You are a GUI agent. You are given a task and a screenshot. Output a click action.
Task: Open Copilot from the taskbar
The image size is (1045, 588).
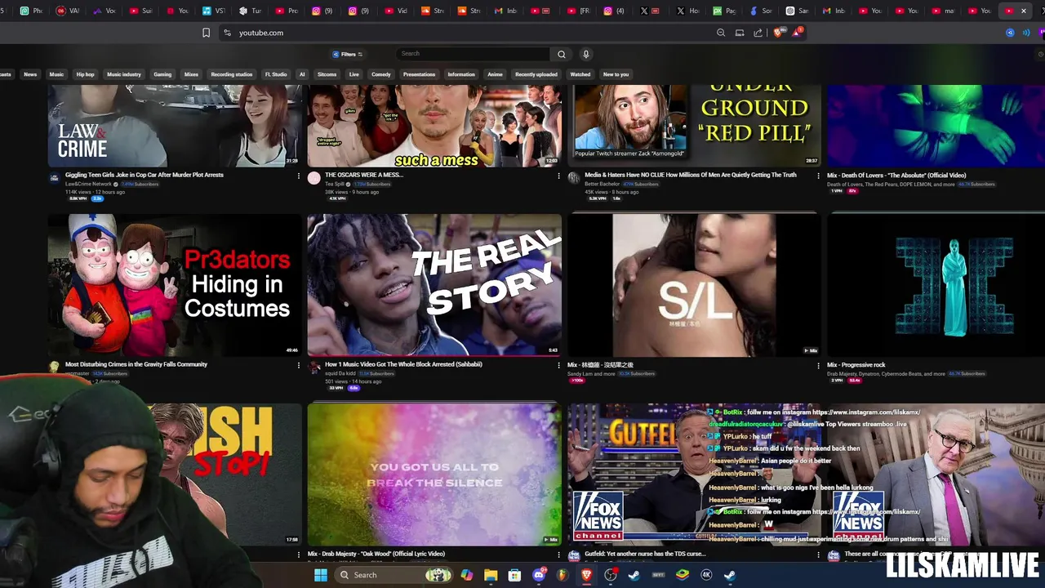tap(466, 575)
